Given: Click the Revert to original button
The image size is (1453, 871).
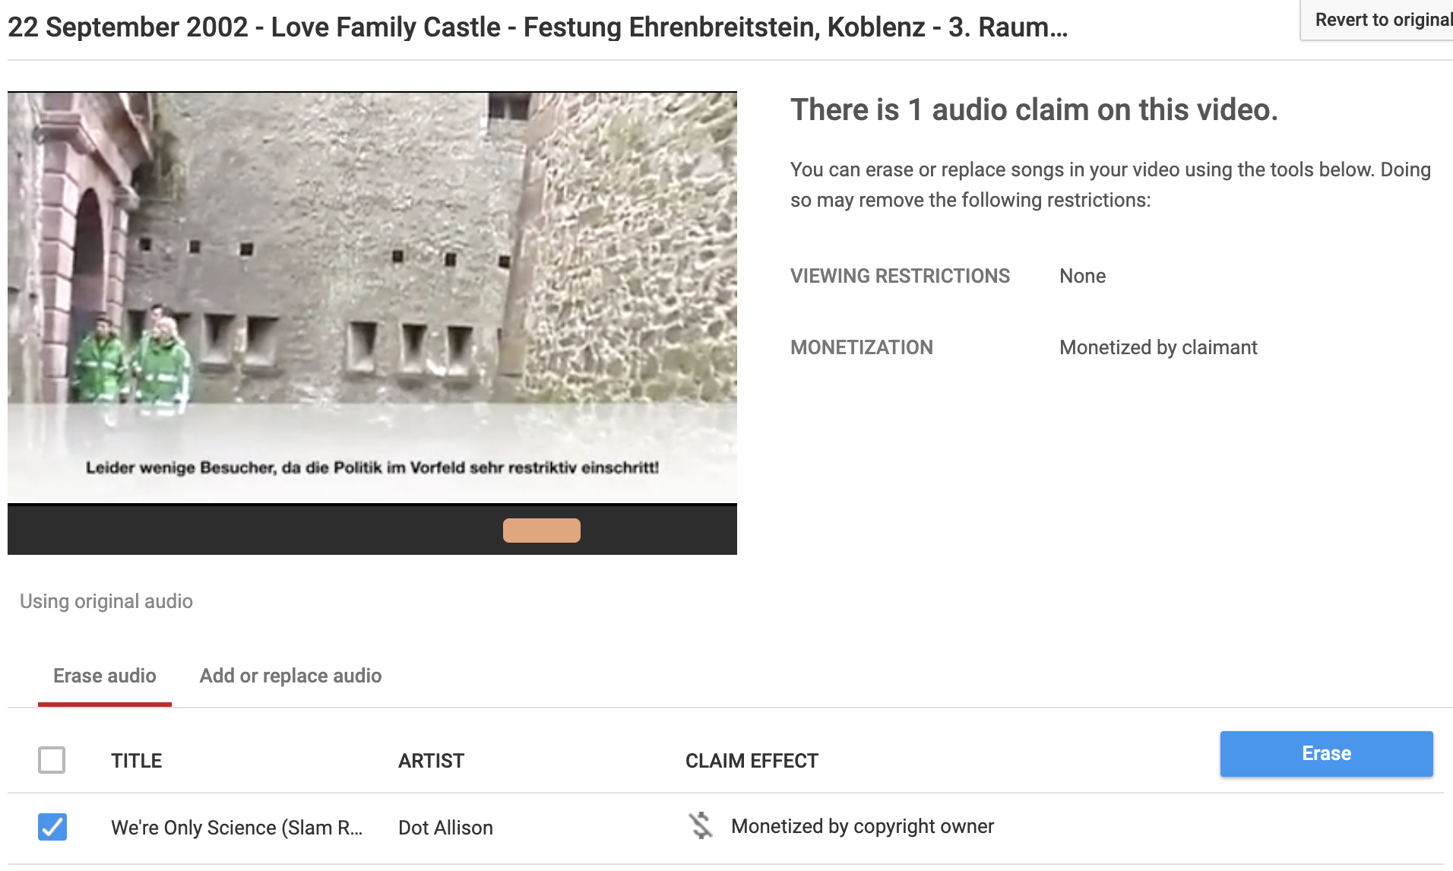Looking at the screenshot, I should click(1381, 20).
